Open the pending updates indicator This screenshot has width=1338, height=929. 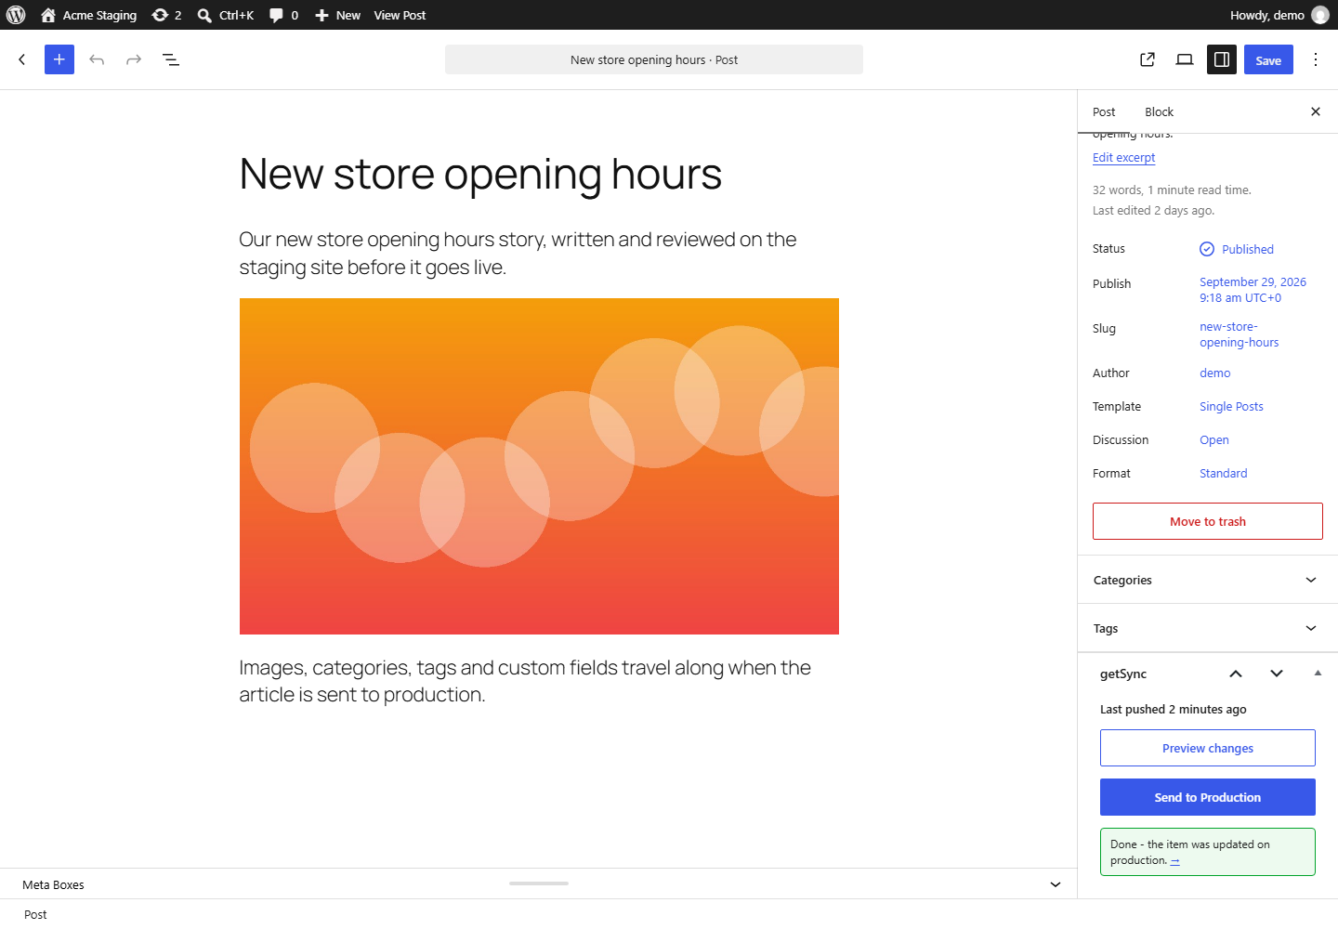pos(166,15)
